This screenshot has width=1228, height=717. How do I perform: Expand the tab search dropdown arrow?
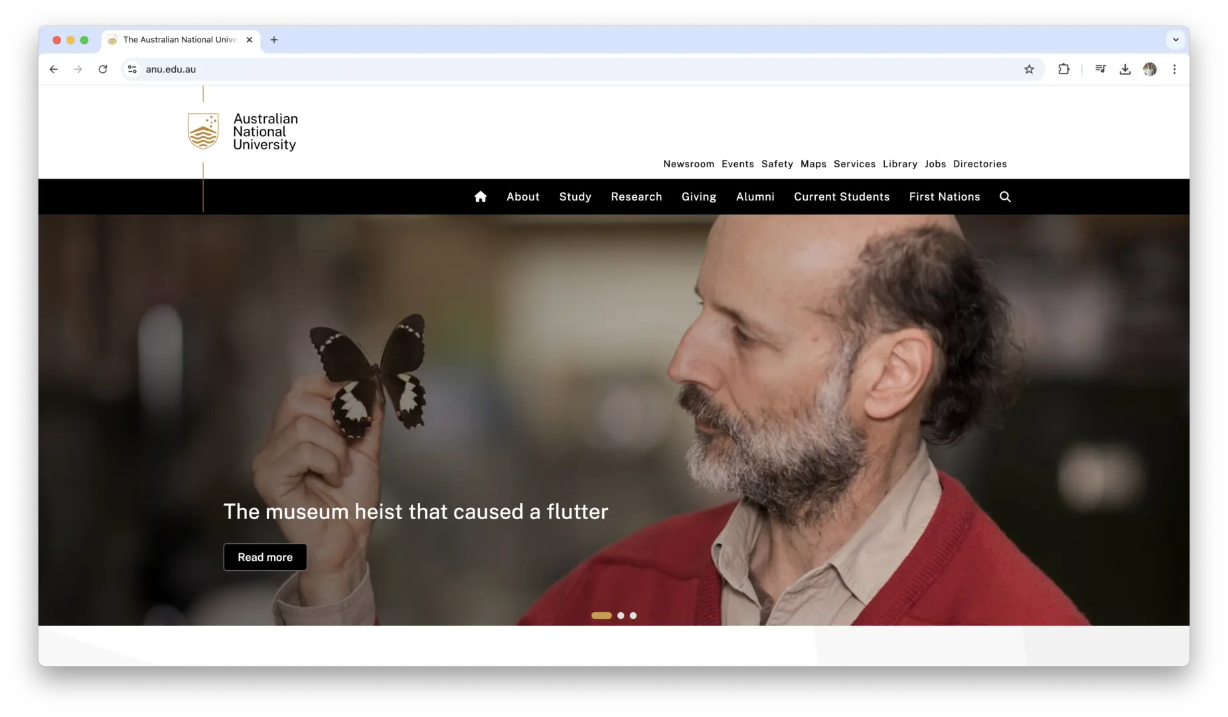(1176, 40)
